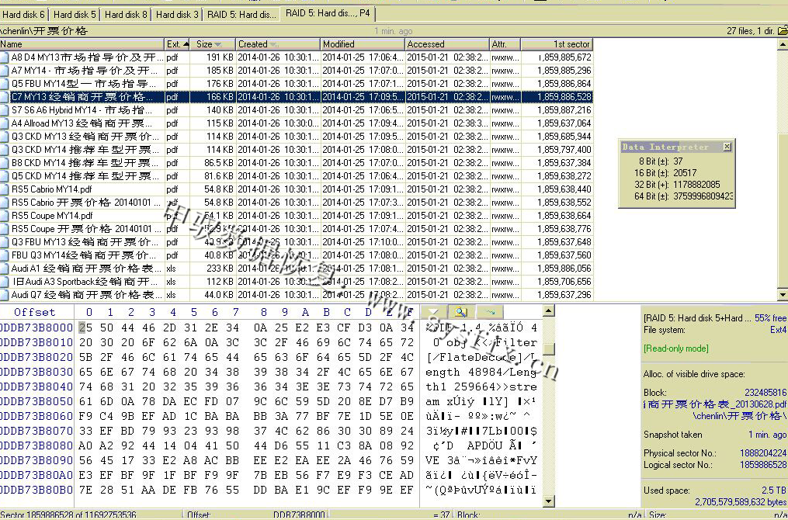The width and height of the screenshot is (788, 520).
Task: Click the [Read-only mode] label
Action: (x=675, y=348)
